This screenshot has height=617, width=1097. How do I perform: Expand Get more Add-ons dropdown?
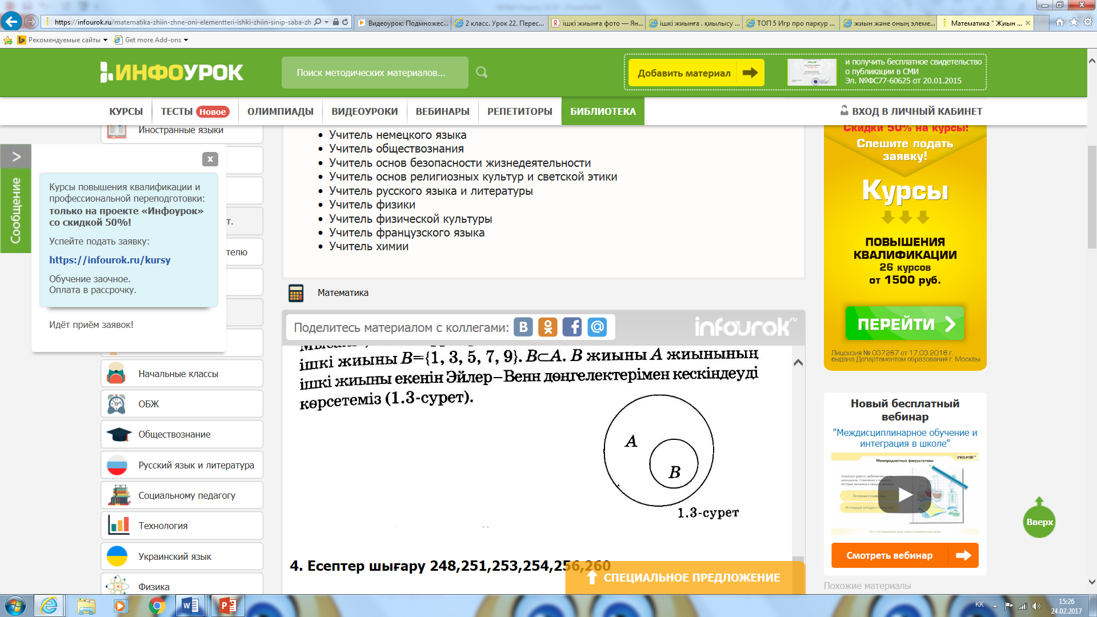point(186,40)
